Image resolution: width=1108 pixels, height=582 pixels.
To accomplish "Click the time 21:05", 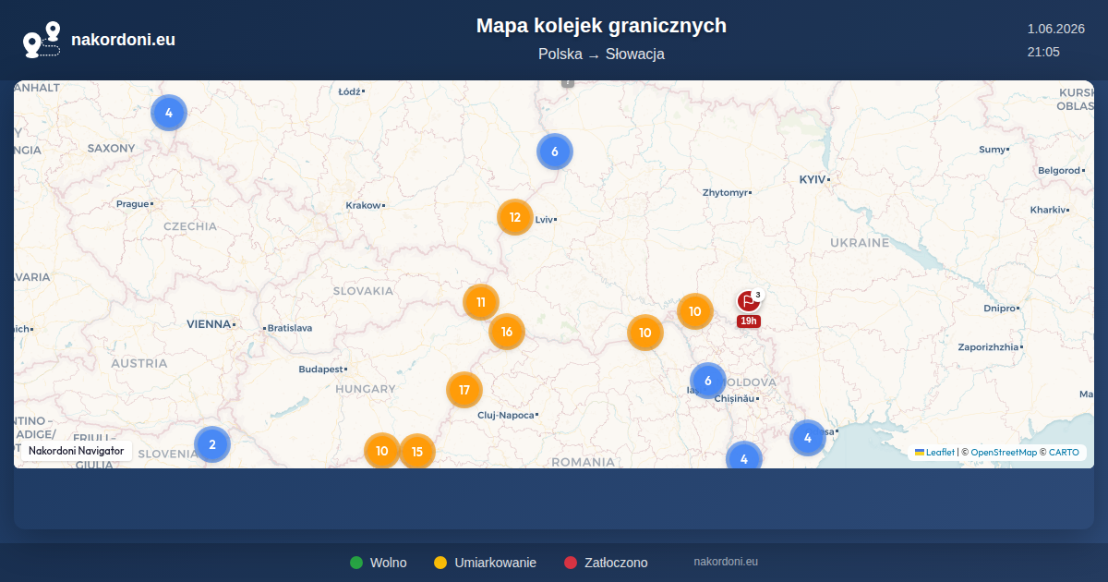I will (1043, 52).
